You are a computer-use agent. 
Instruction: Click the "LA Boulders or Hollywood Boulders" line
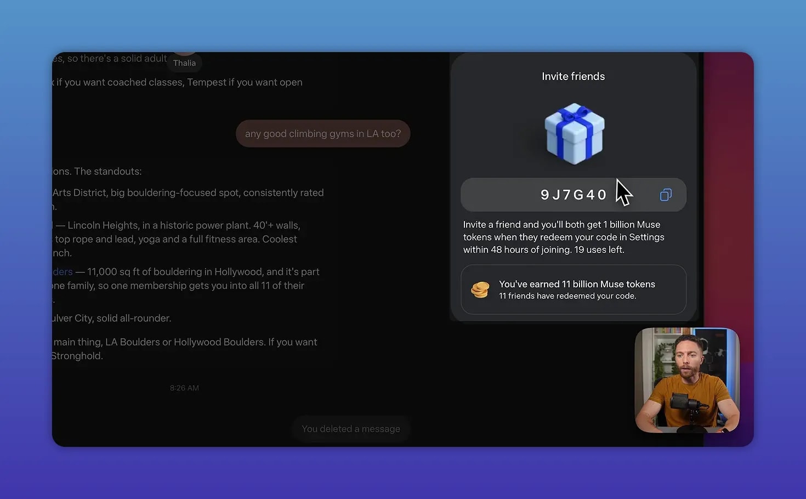[184, 342]
